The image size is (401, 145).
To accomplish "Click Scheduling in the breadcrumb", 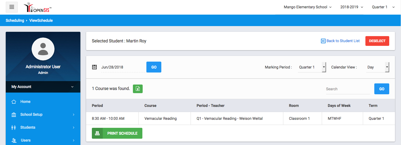I will 15,21.
